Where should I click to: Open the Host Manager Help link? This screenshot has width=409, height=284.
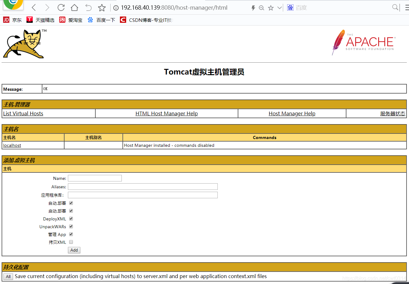[292, 113]
